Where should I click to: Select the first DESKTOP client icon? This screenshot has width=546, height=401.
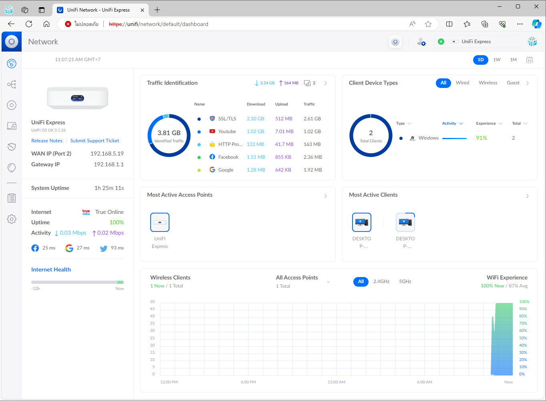click(x=362, y=222)
